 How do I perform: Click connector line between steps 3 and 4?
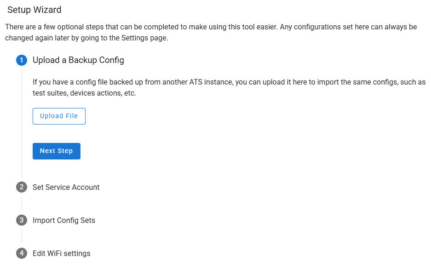pyautogui.click(x=22, y=237)
